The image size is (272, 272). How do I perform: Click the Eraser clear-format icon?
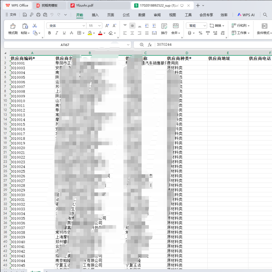111,33
